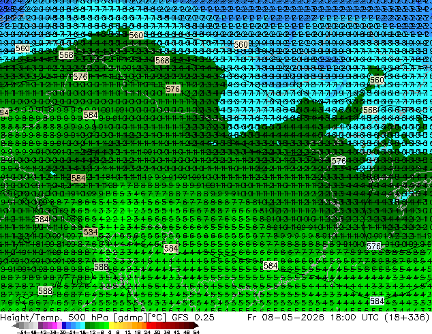Click the cyan swatch in the legend
The image size is (432, 334).
(82, 326)
